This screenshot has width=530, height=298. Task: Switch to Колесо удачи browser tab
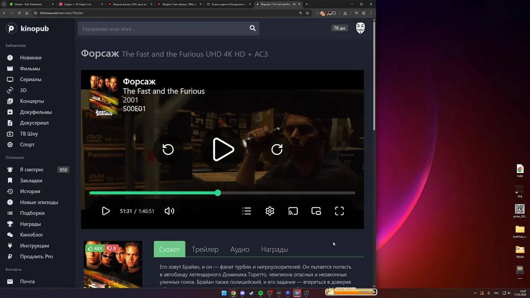coord(229,4)
